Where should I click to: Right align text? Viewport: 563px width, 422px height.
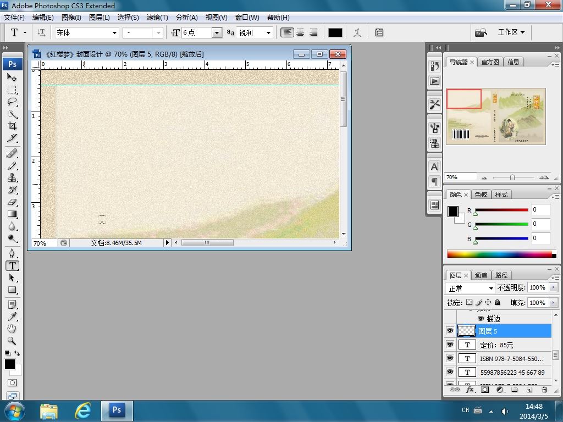click(313, 32)
